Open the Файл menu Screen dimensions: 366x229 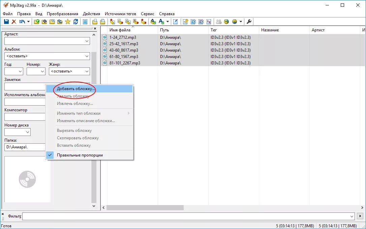(8, 14)
